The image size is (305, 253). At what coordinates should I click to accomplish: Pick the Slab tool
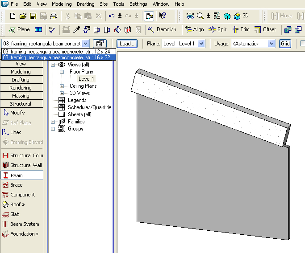click(x=15, y=214)
